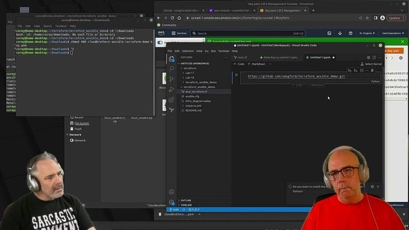Open the Chromium profile avatar
This screenshot has width=409, height=230.
[382, 18]
